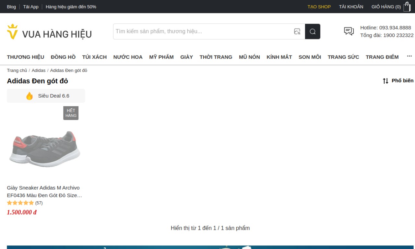Open the TRANG SỨC category
The width and height of the screenshot is (415, 249).
(x=343, y=57)
